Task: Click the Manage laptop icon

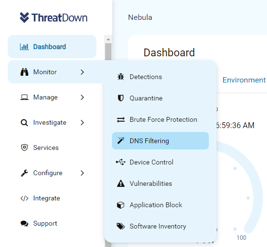Action: [24, 97]
